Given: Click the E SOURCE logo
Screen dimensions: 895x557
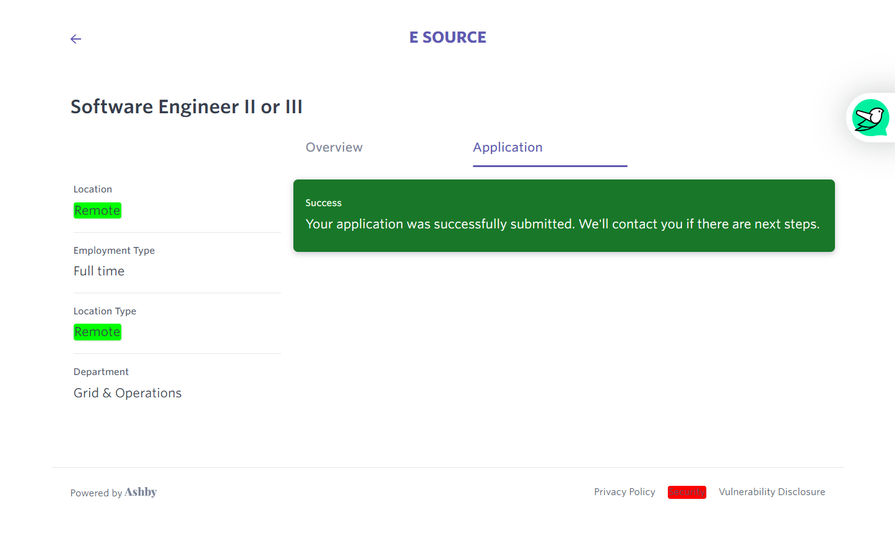Looking at the screenshot, I should point(447,38).
